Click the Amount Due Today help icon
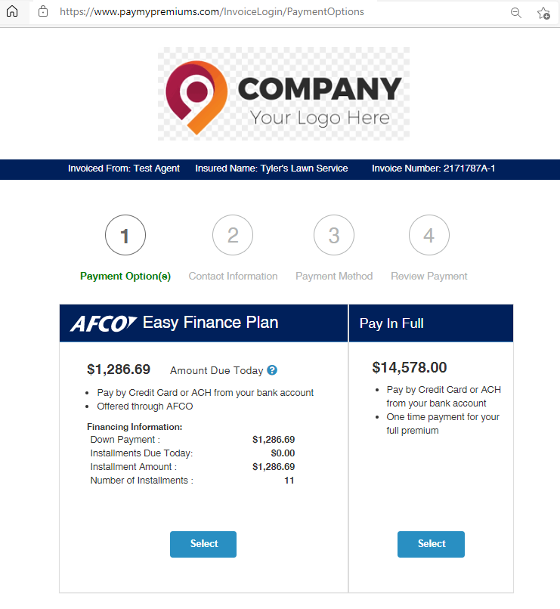560x609 pixels. (272, 370)
